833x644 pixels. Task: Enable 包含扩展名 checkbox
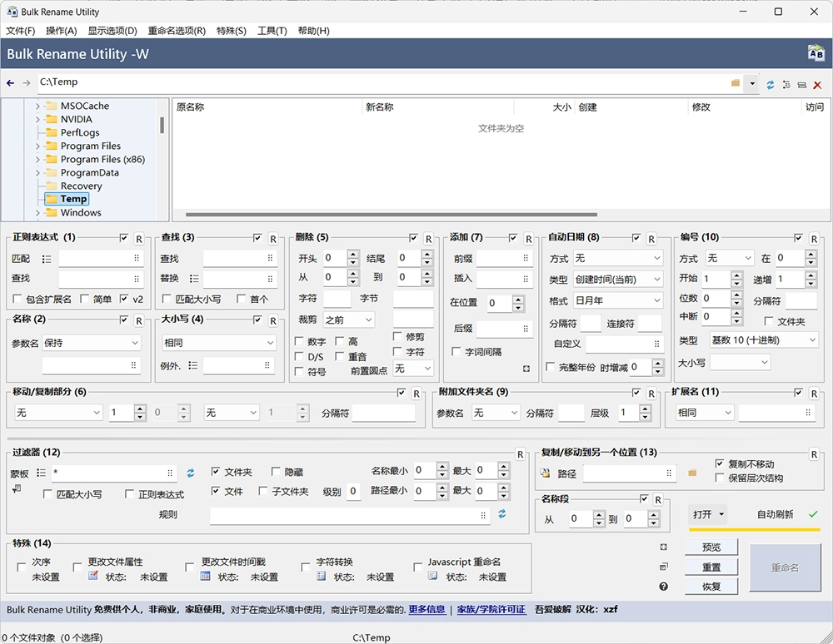tap(17, 299)
